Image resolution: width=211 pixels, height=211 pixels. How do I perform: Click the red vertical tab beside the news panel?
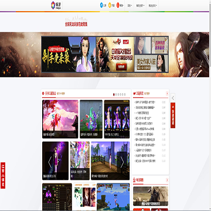pos(173,115)
